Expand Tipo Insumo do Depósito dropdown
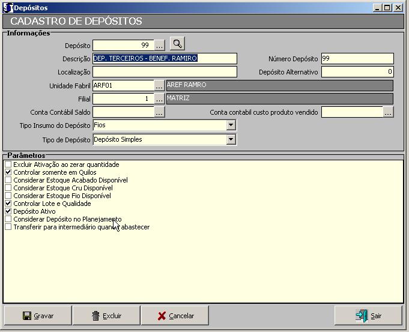Image resolution: width=409 pixels, height=332 pixels. (x=231, y=125)
